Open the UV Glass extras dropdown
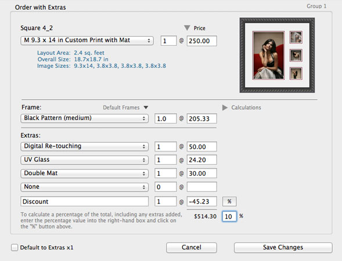Image resolution: width=342 pixels, height=261 pixels. coord(84,160)
